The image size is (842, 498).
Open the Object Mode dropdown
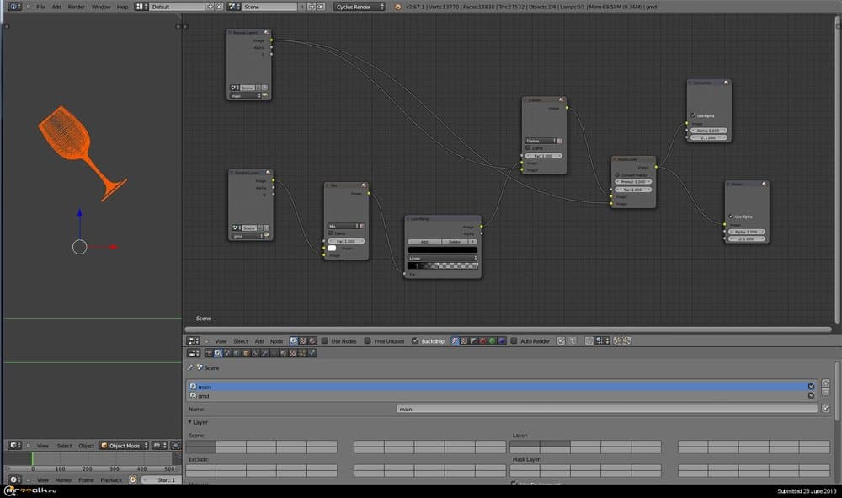pyautogui.click(x=124, y=445)
